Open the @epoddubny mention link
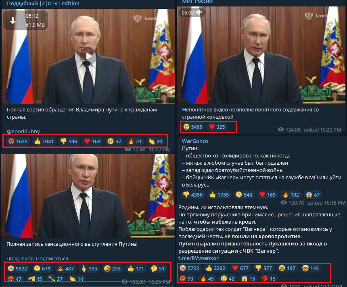Image resolution: width=347 pixels, height=287 pixels. [x=23, y=131]
